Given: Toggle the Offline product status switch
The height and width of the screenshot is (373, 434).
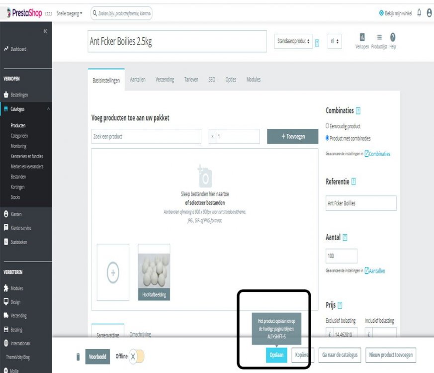Looking at the screenshot, I should (x=136, y=357).
